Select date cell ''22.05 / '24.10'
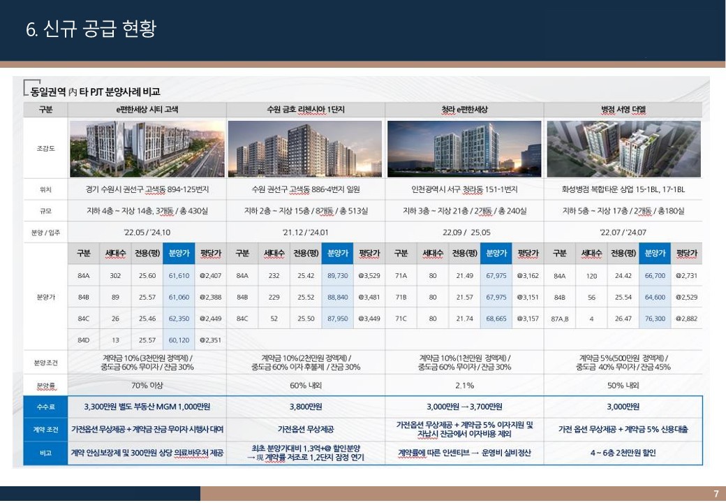This screenshot has width=726, height=503. (147, 233)
